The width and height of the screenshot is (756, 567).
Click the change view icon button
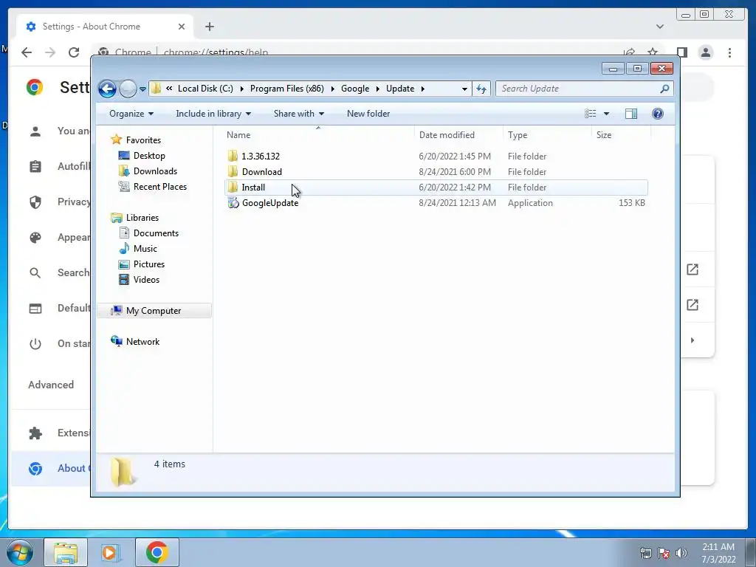click(591, 114)
